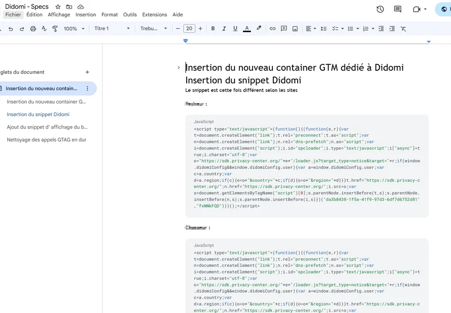Open bulleted list options arrow
The image size is (451, 313).
click(x=357, y=29)
